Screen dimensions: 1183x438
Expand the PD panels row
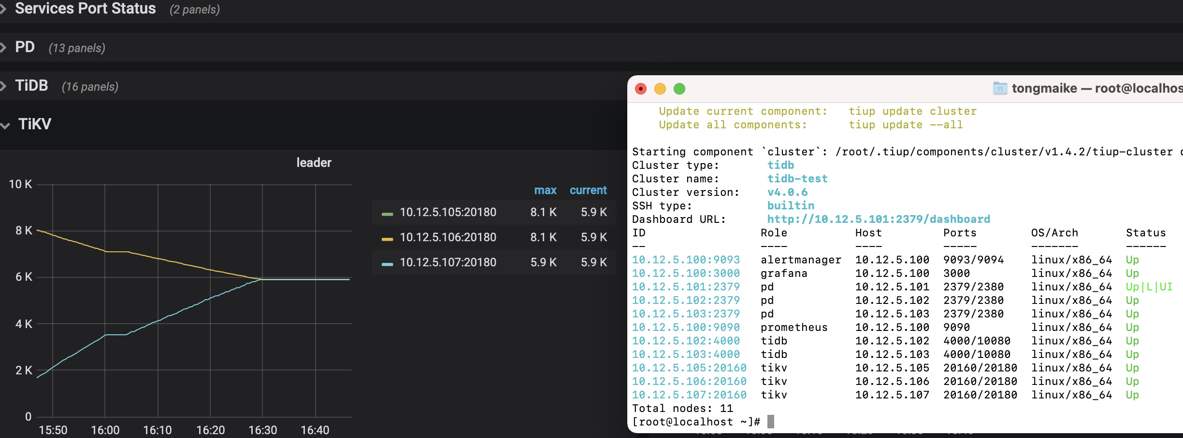coord(25,47)
